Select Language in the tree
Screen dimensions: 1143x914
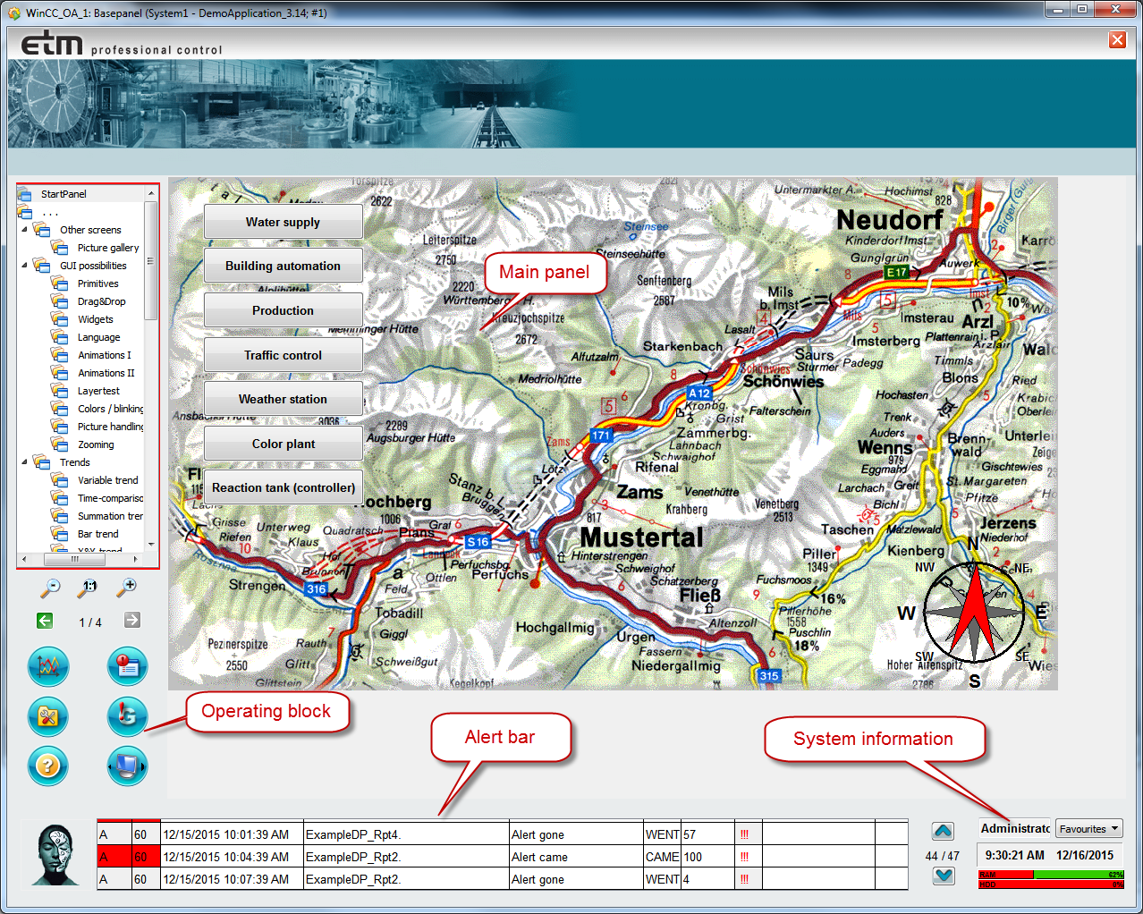[98, 337]
